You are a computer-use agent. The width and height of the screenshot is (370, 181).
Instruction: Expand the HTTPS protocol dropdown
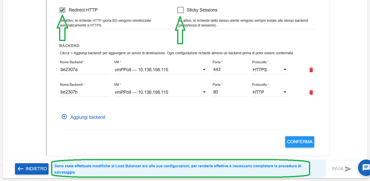point(270,70)
